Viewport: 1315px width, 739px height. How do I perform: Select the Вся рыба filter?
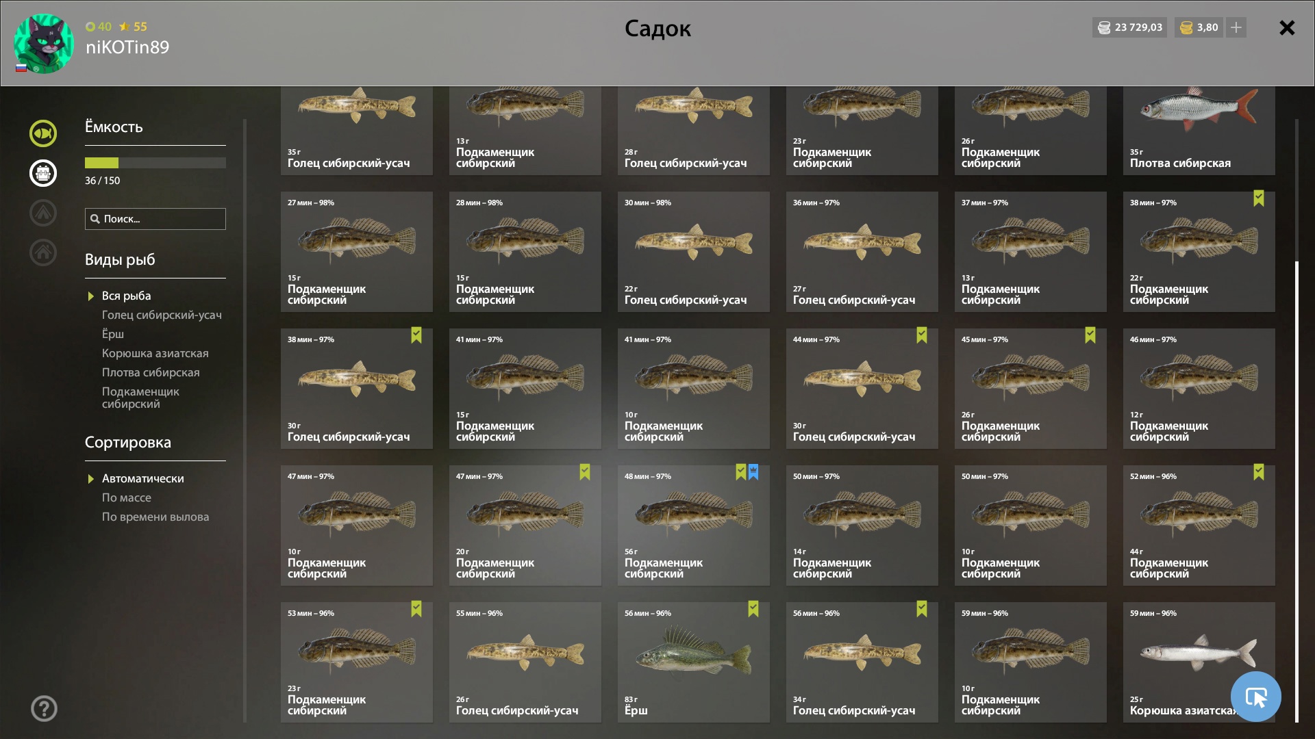coord(126,296)
